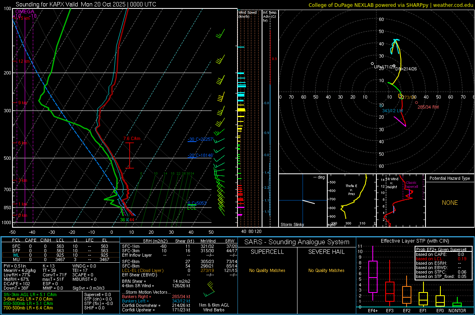Select the '3 km' height marker
Image resolution: width=475 pixels, height=315 pixels.
pos(23,180)
